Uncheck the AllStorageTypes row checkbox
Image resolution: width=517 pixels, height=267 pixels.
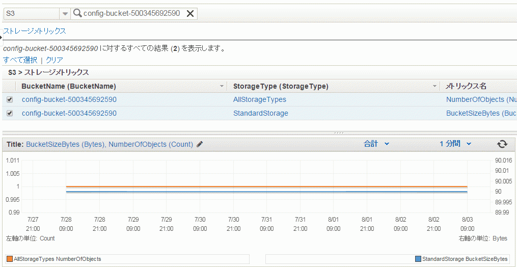tap(10, 99)
